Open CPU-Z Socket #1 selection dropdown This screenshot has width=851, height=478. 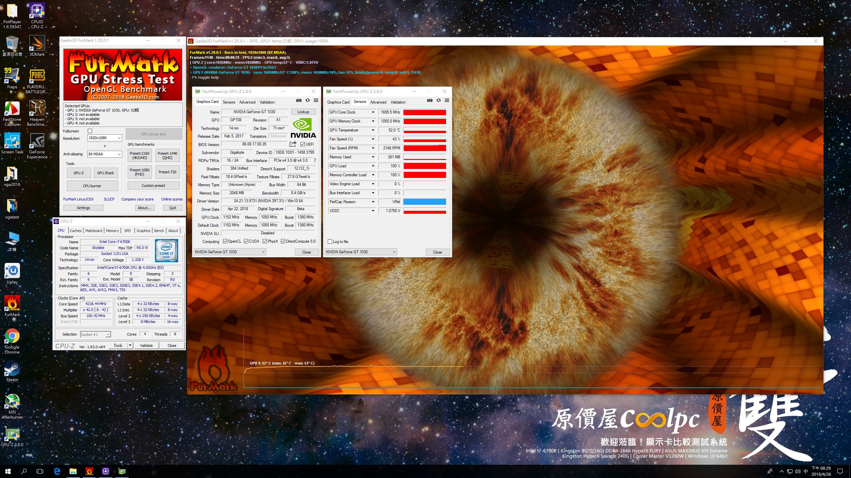[x=95, y=335]
